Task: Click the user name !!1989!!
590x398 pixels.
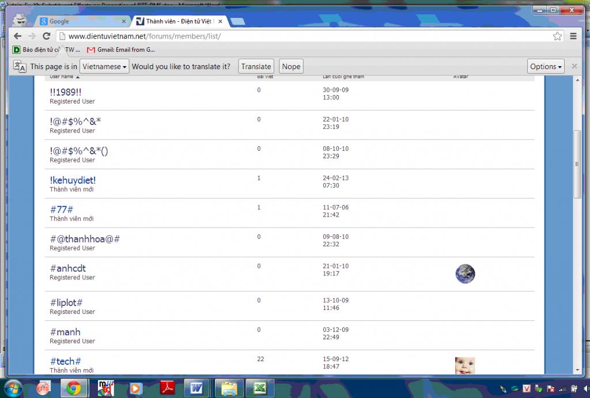Action: pos(66,92)
